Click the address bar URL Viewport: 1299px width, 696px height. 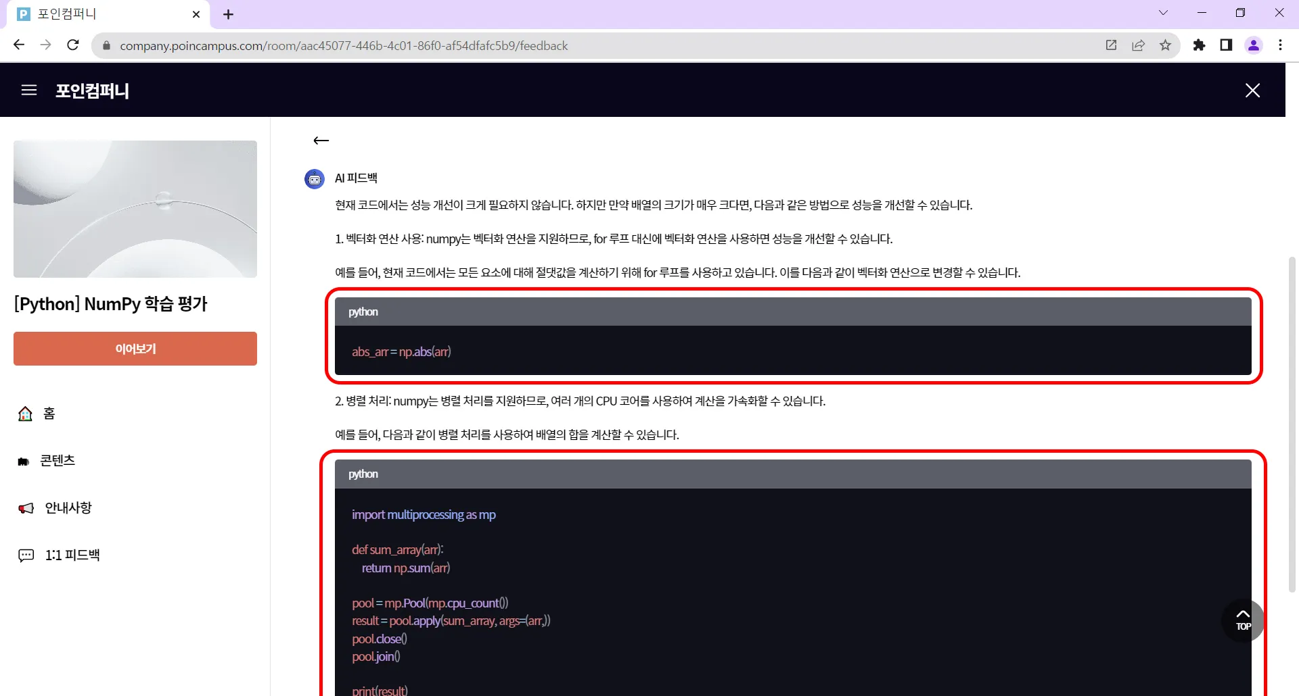[344, 46]
